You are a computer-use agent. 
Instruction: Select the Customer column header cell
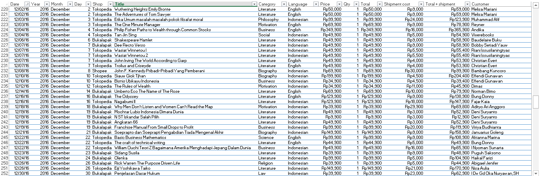(x=498, y=4)
